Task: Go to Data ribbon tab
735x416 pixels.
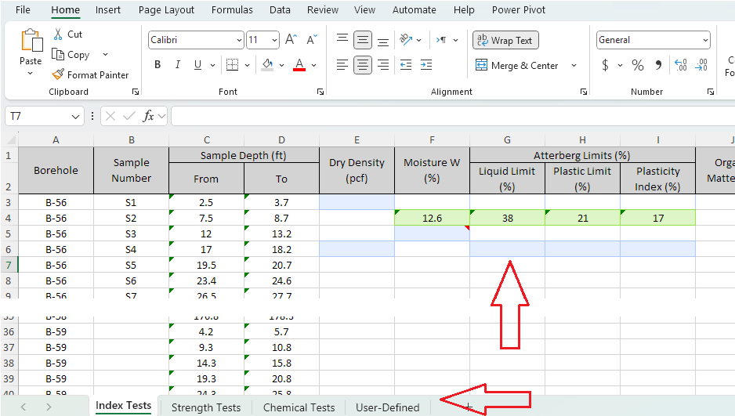Action: [280, 10]
